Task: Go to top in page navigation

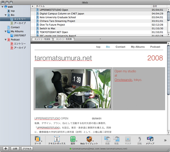Action: (98, 47)
